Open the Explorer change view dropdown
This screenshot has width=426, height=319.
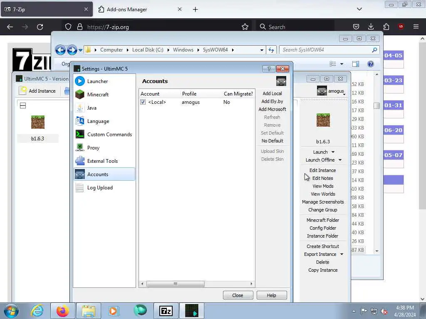[342, 64]
